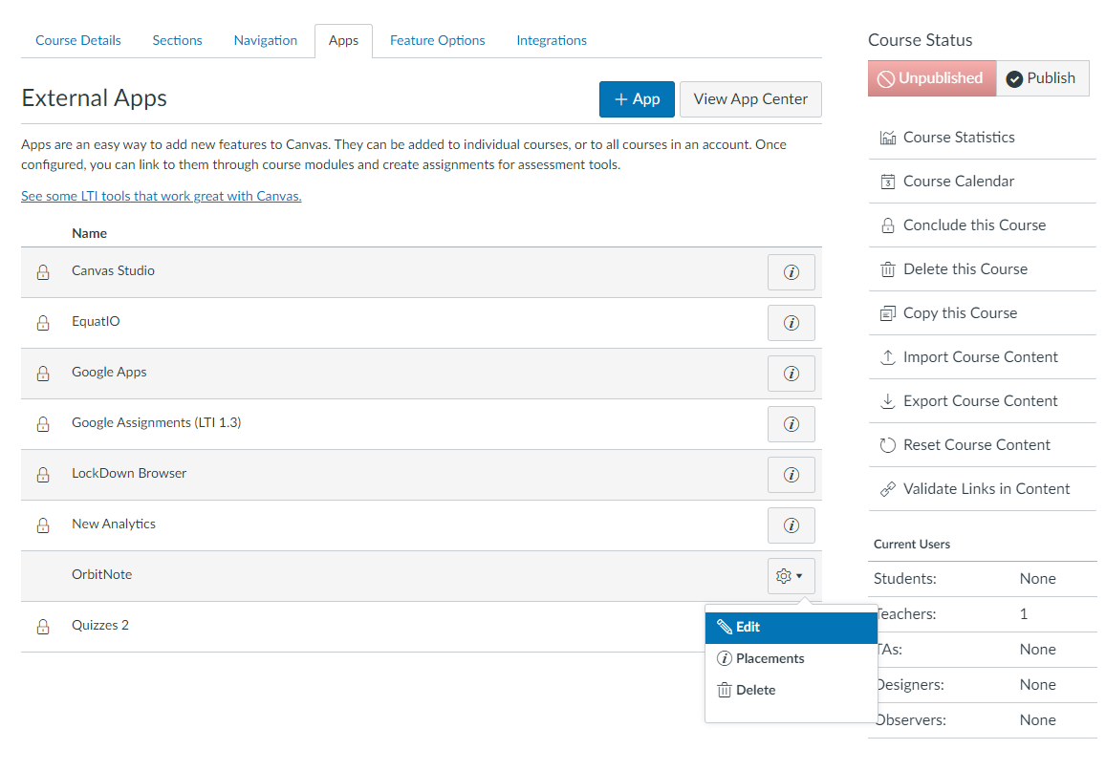1106x771 pixels.
Task: Open Course Calendar link
Action: [959, 182]
